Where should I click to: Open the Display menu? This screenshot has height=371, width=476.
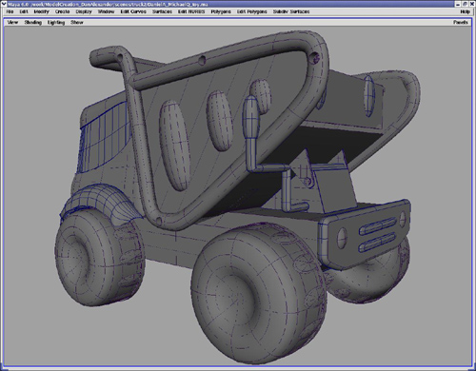click(x=84, y=11)
